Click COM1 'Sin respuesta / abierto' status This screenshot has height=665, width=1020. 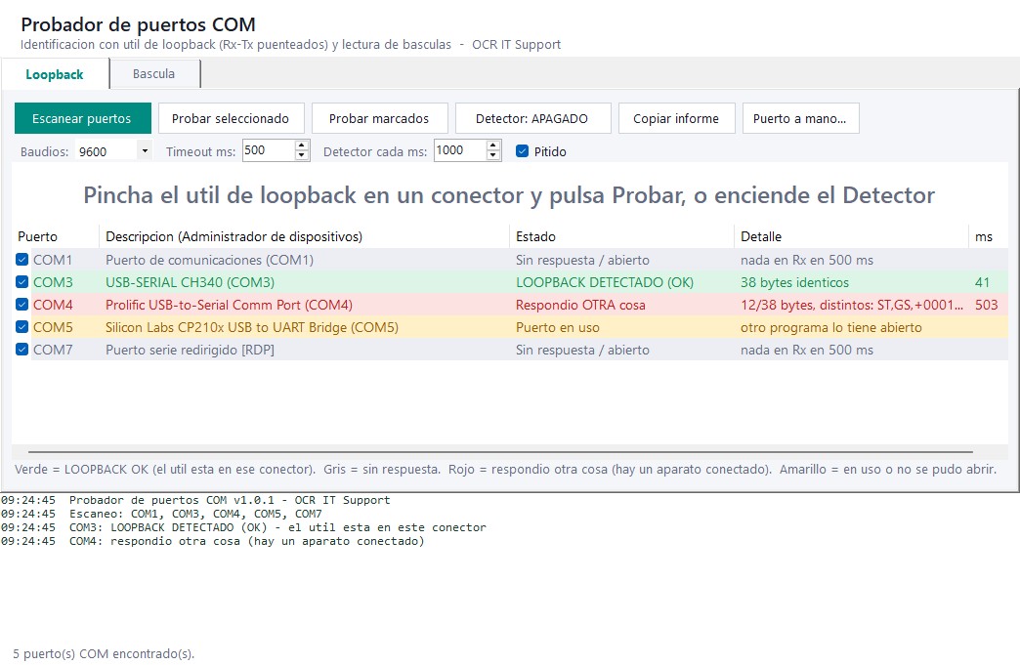coord(582,260)
